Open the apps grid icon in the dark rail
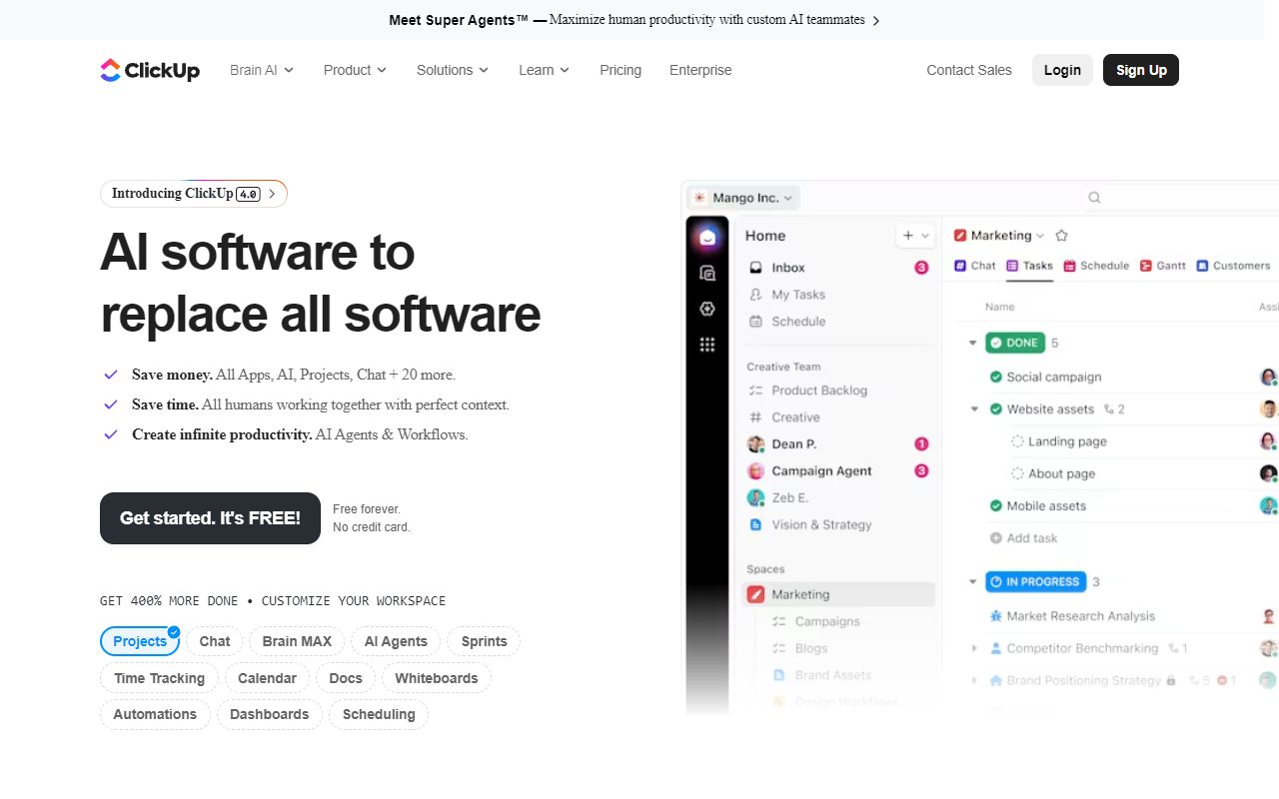 707,344
